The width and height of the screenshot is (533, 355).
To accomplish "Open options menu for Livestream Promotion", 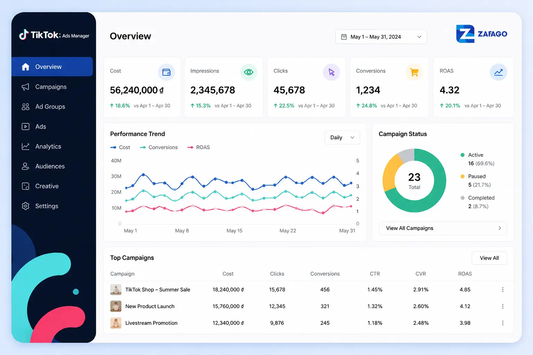I will pos(503,323).
